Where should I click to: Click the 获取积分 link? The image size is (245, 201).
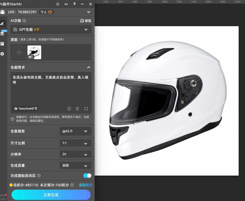click(x=86, y=185)
